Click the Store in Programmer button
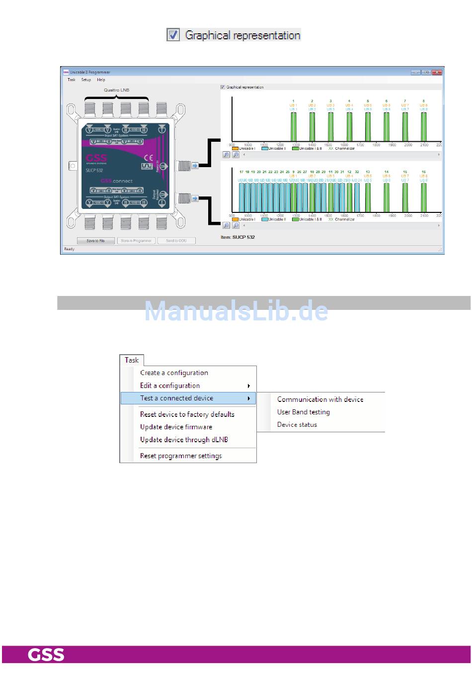Screen dimensions: 472x675 (136, 241)
